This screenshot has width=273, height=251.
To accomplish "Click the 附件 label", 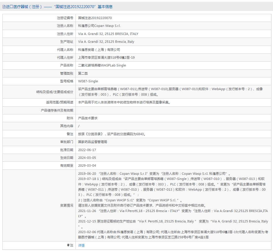I will point(70,118).
